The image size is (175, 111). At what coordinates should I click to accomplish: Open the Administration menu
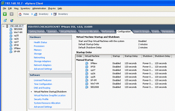(39, 9)
